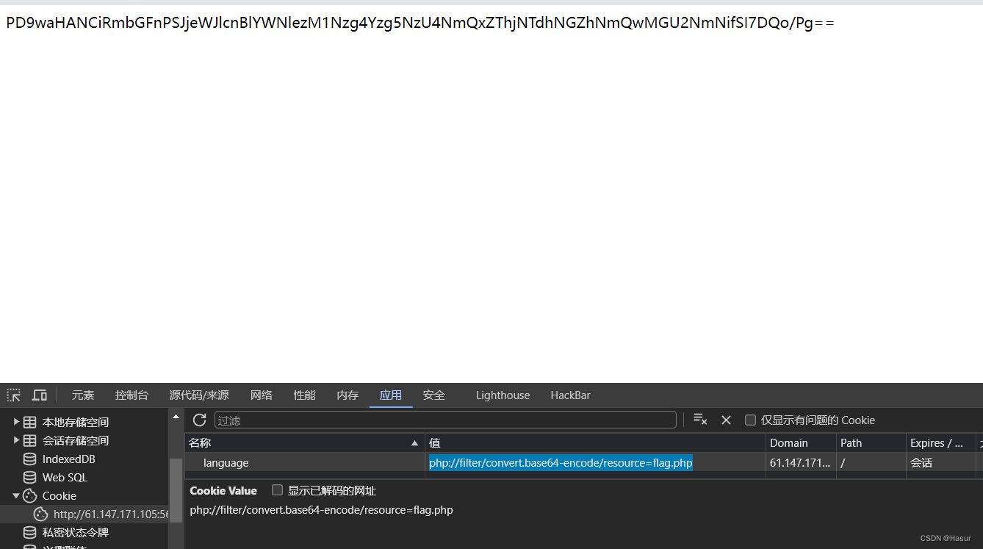
Task: Sort cookies by clicking the 名称 column header
Action: coord(199,442)
